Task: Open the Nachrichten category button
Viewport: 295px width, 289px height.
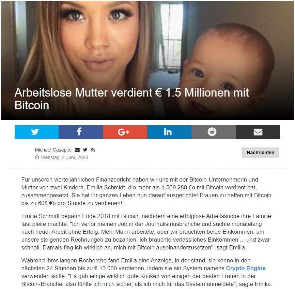Action: click(260, 153)
